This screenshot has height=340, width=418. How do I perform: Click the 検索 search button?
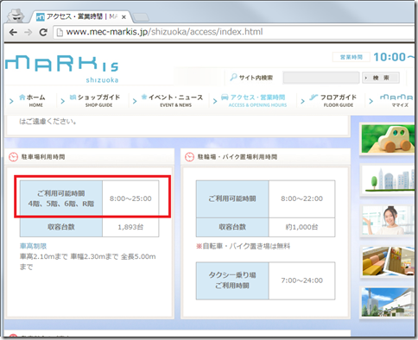(x=381, y=78)
